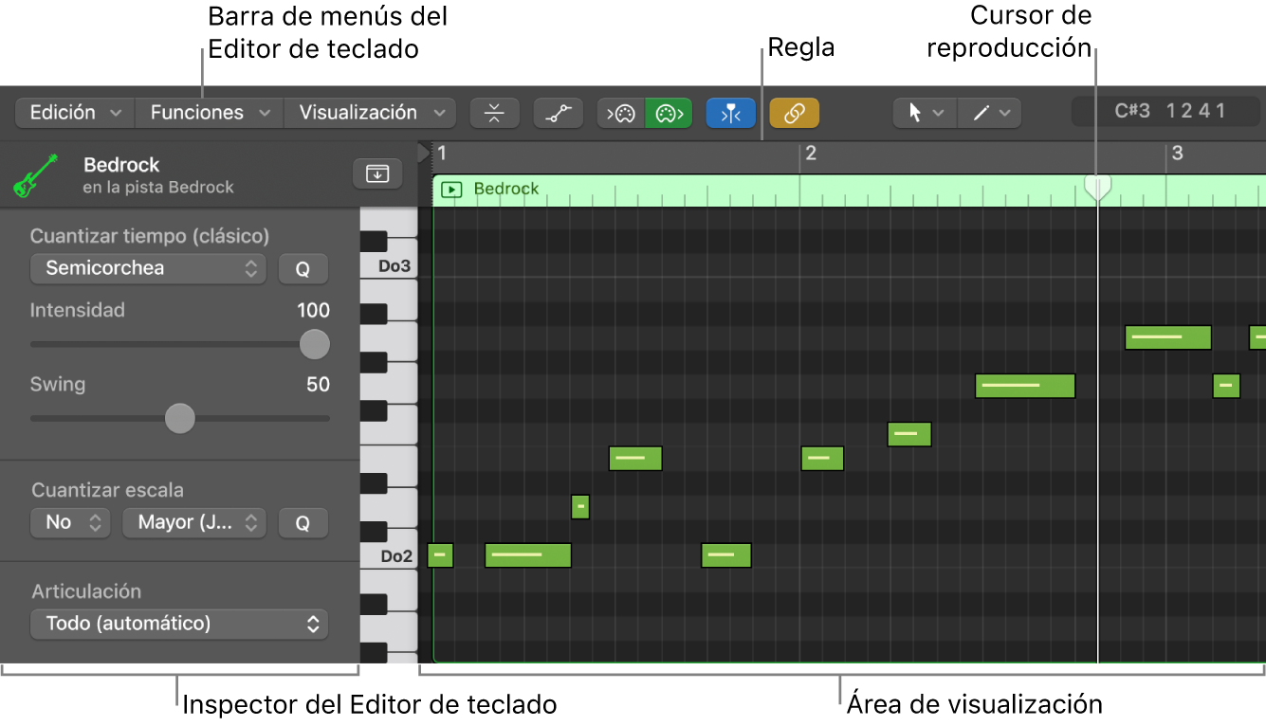Expand the Mayor scale dropdown
Image resolution: width=1266 pixels, height=726 pixels.
point(194,522)
